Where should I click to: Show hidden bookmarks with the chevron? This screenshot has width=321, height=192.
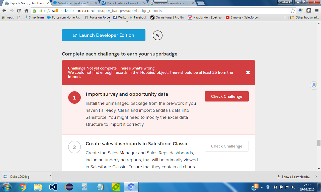285,17
